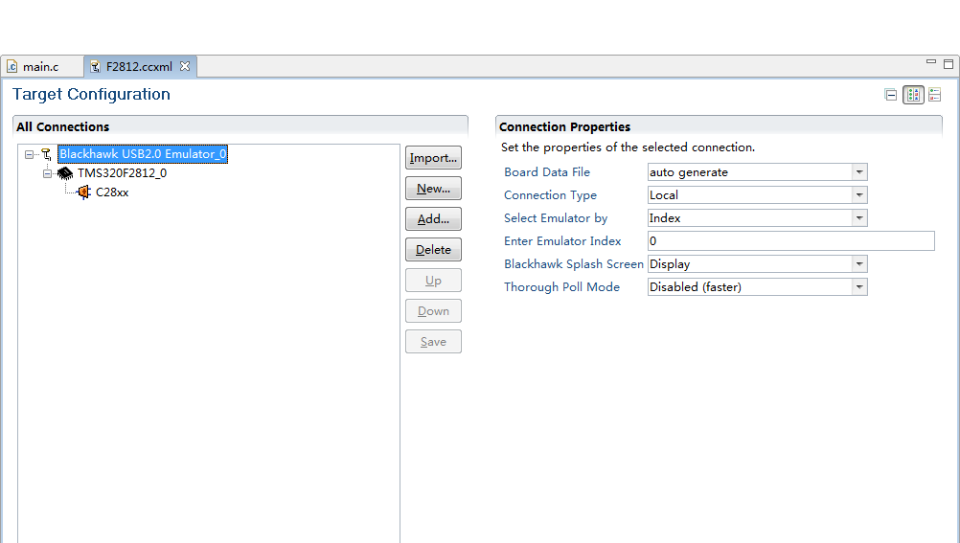Click the Up button
960x543 pixels.
[433, 281]
